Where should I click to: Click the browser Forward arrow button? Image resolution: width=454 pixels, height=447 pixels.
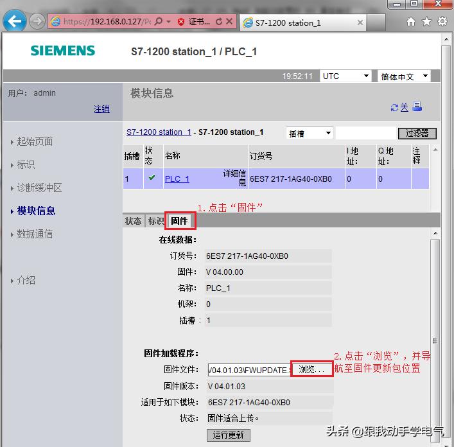point(37,21)
